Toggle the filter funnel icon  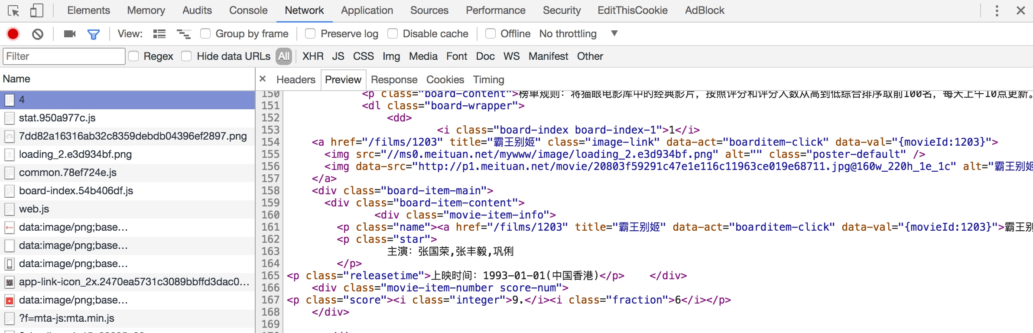click(94, 34)
